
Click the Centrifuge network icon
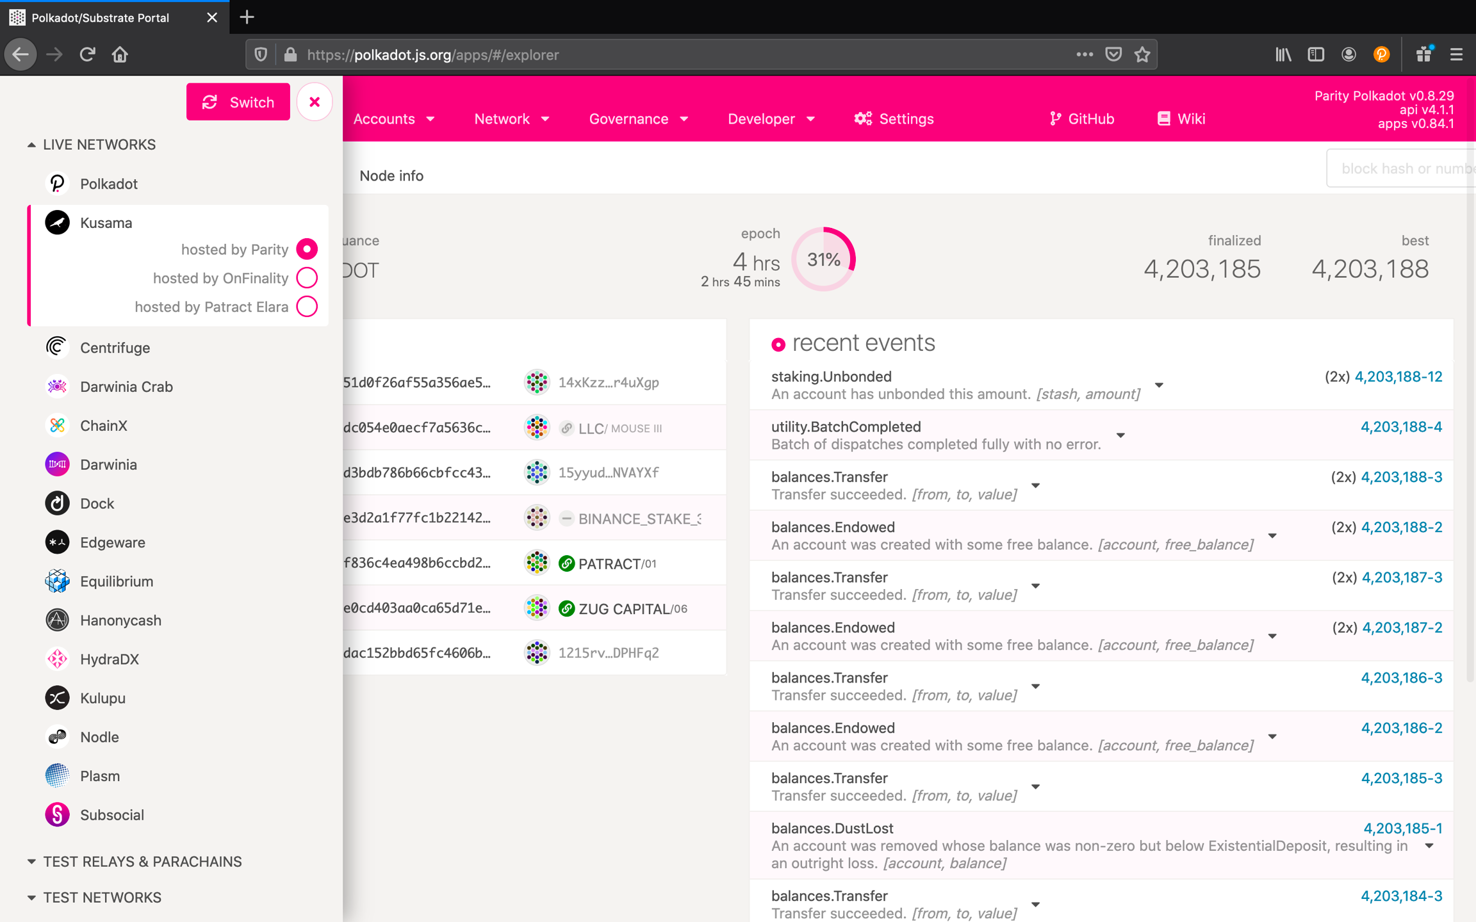57,347
